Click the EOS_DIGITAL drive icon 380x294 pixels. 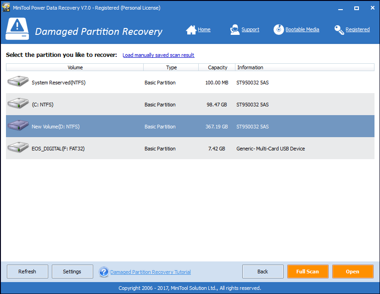(x=18, y=147)
